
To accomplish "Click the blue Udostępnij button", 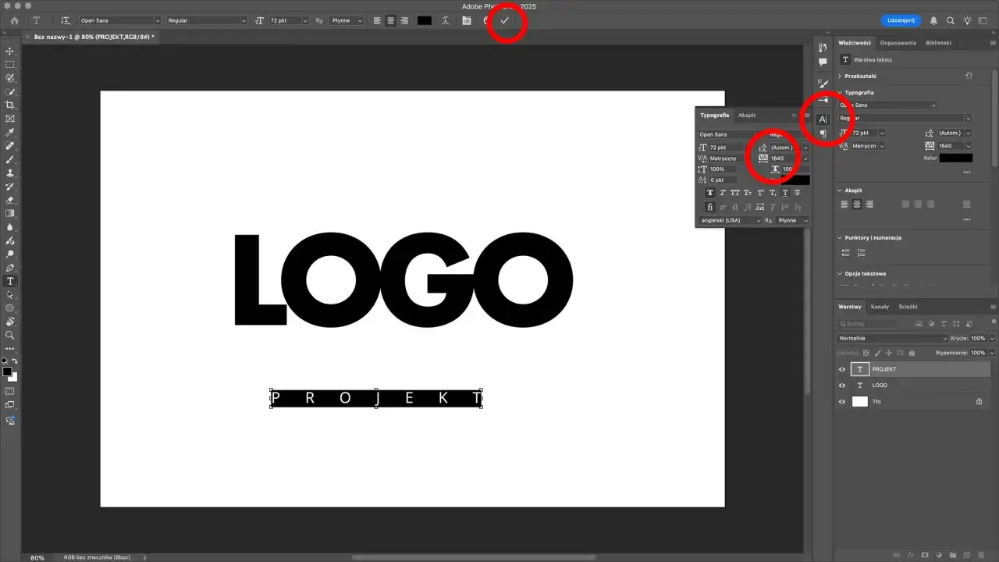I will (x=900, y=21).
